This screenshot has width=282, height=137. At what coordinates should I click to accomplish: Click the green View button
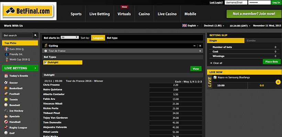coord(196,69)
